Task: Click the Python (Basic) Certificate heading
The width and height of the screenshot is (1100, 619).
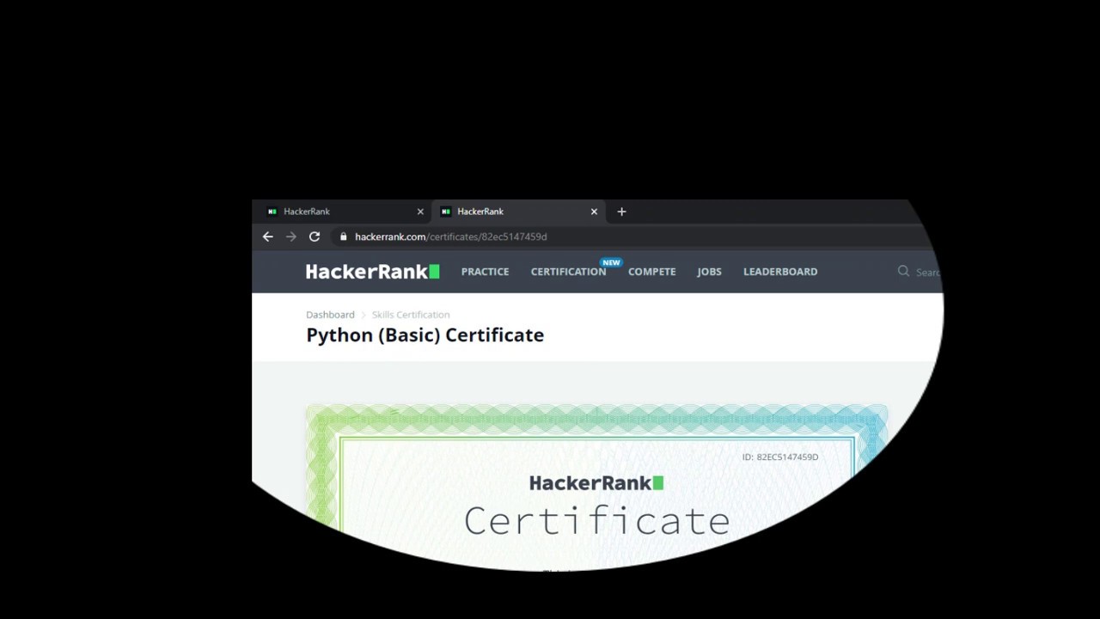Action: 425,335
